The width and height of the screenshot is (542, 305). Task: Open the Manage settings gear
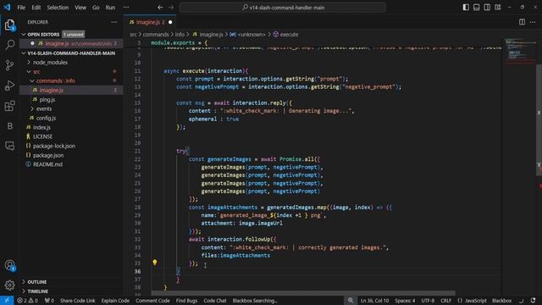click(x=9, y=286)
